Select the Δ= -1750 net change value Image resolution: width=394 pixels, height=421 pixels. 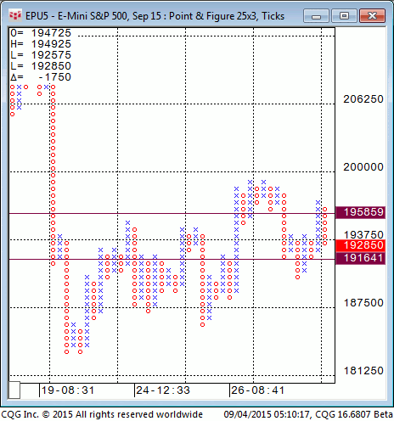click(x=41, y=77)
